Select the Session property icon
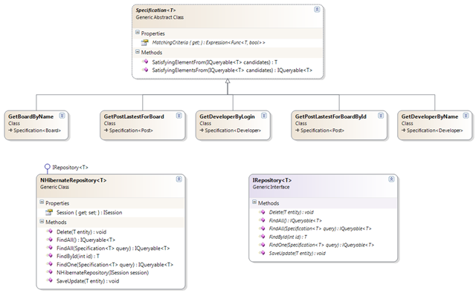476x293 pixels. pos(49,212)
